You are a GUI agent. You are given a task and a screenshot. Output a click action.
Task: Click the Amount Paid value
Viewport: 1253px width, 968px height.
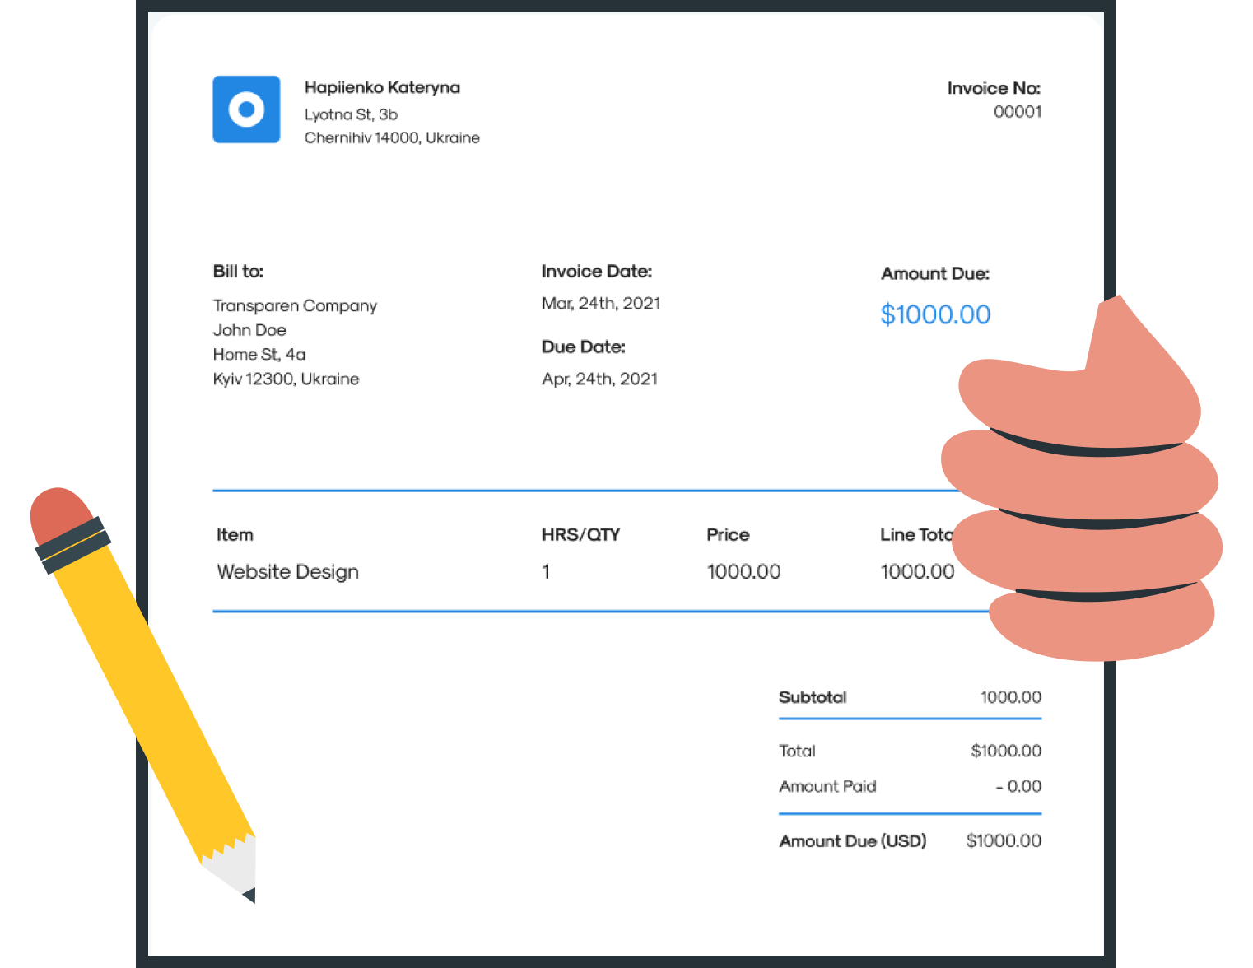tap(1021, 786)
